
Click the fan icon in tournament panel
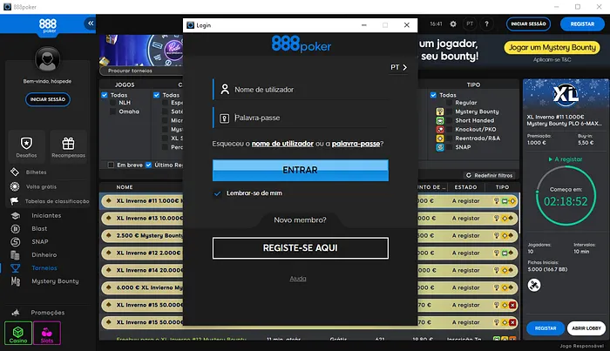[533, 286]
